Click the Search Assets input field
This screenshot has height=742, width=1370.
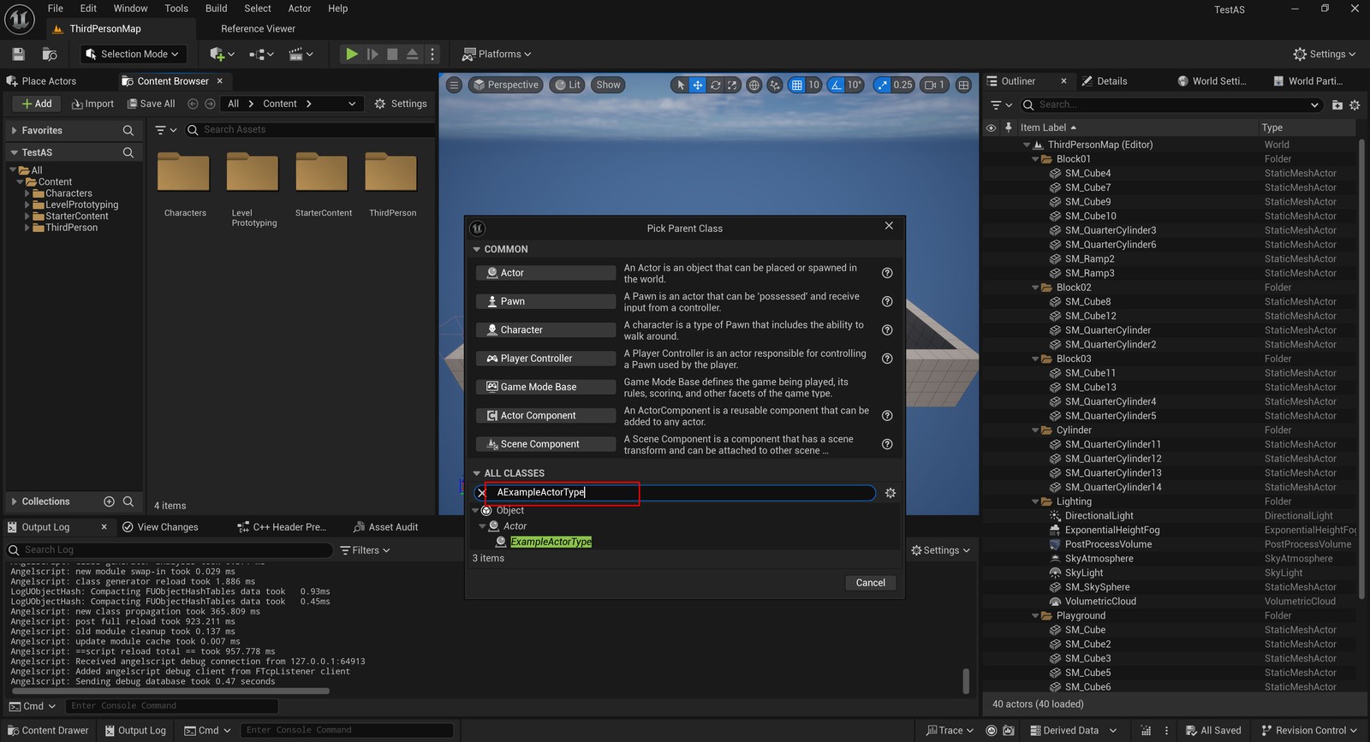pyautogui.click(x=309, y=130)
